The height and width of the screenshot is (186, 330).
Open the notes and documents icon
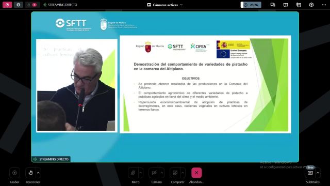click(x=299, y=5)
